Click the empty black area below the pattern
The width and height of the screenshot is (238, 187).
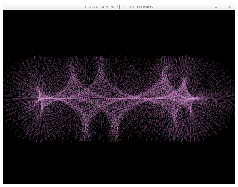click(x=119, y=165)
